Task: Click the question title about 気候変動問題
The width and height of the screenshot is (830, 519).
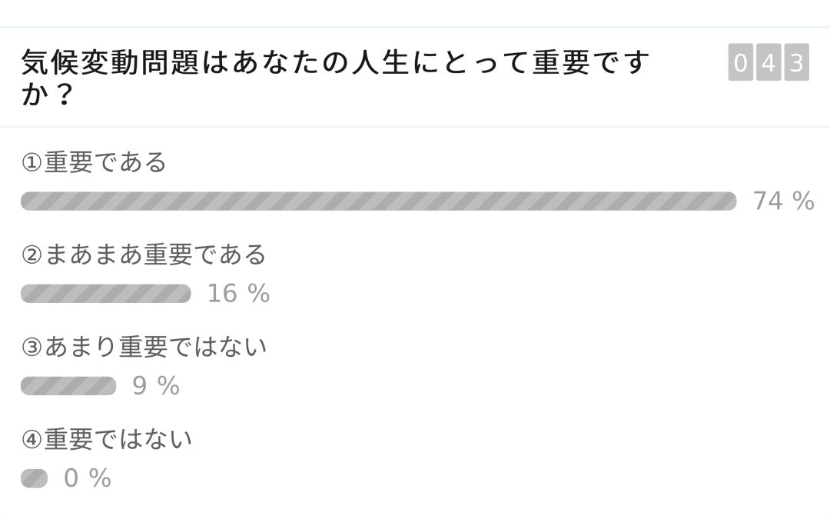Action: [x=334, y=78]
